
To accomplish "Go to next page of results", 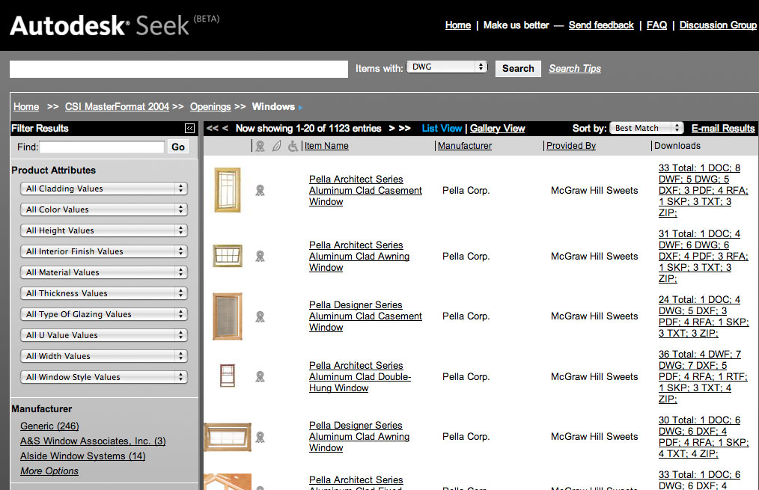I will pos(391,128).
